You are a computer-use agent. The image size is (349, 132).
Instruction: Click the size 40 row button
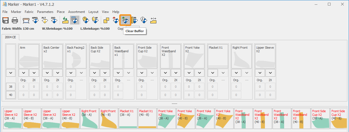[11, 95]
